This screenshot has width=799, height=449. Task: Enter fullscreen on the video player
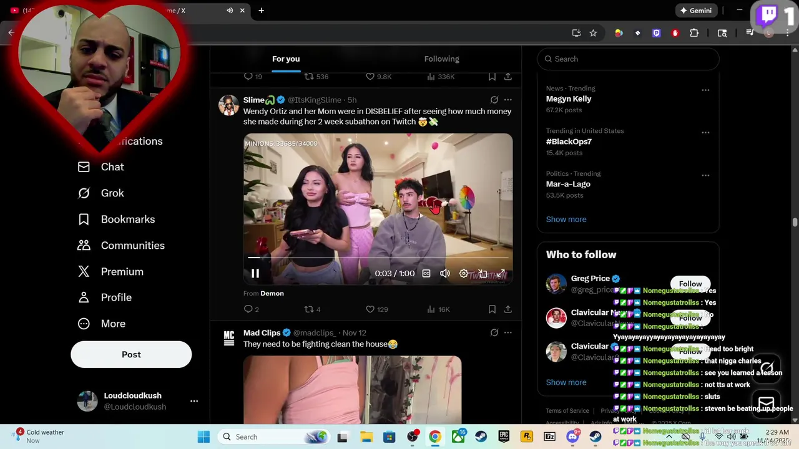pos(501,274)
